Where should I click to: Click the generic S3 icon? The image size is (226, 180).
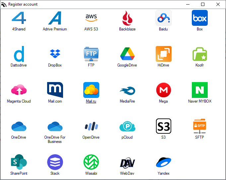[164, 126]
